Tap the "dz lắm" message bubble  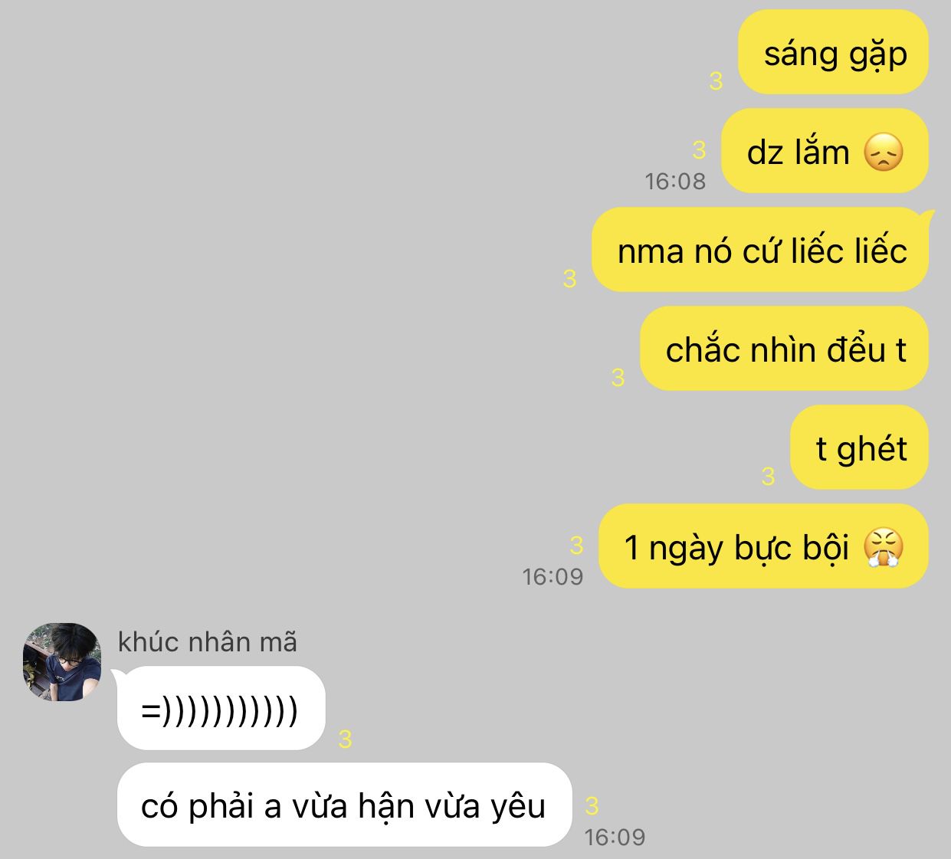825,151
